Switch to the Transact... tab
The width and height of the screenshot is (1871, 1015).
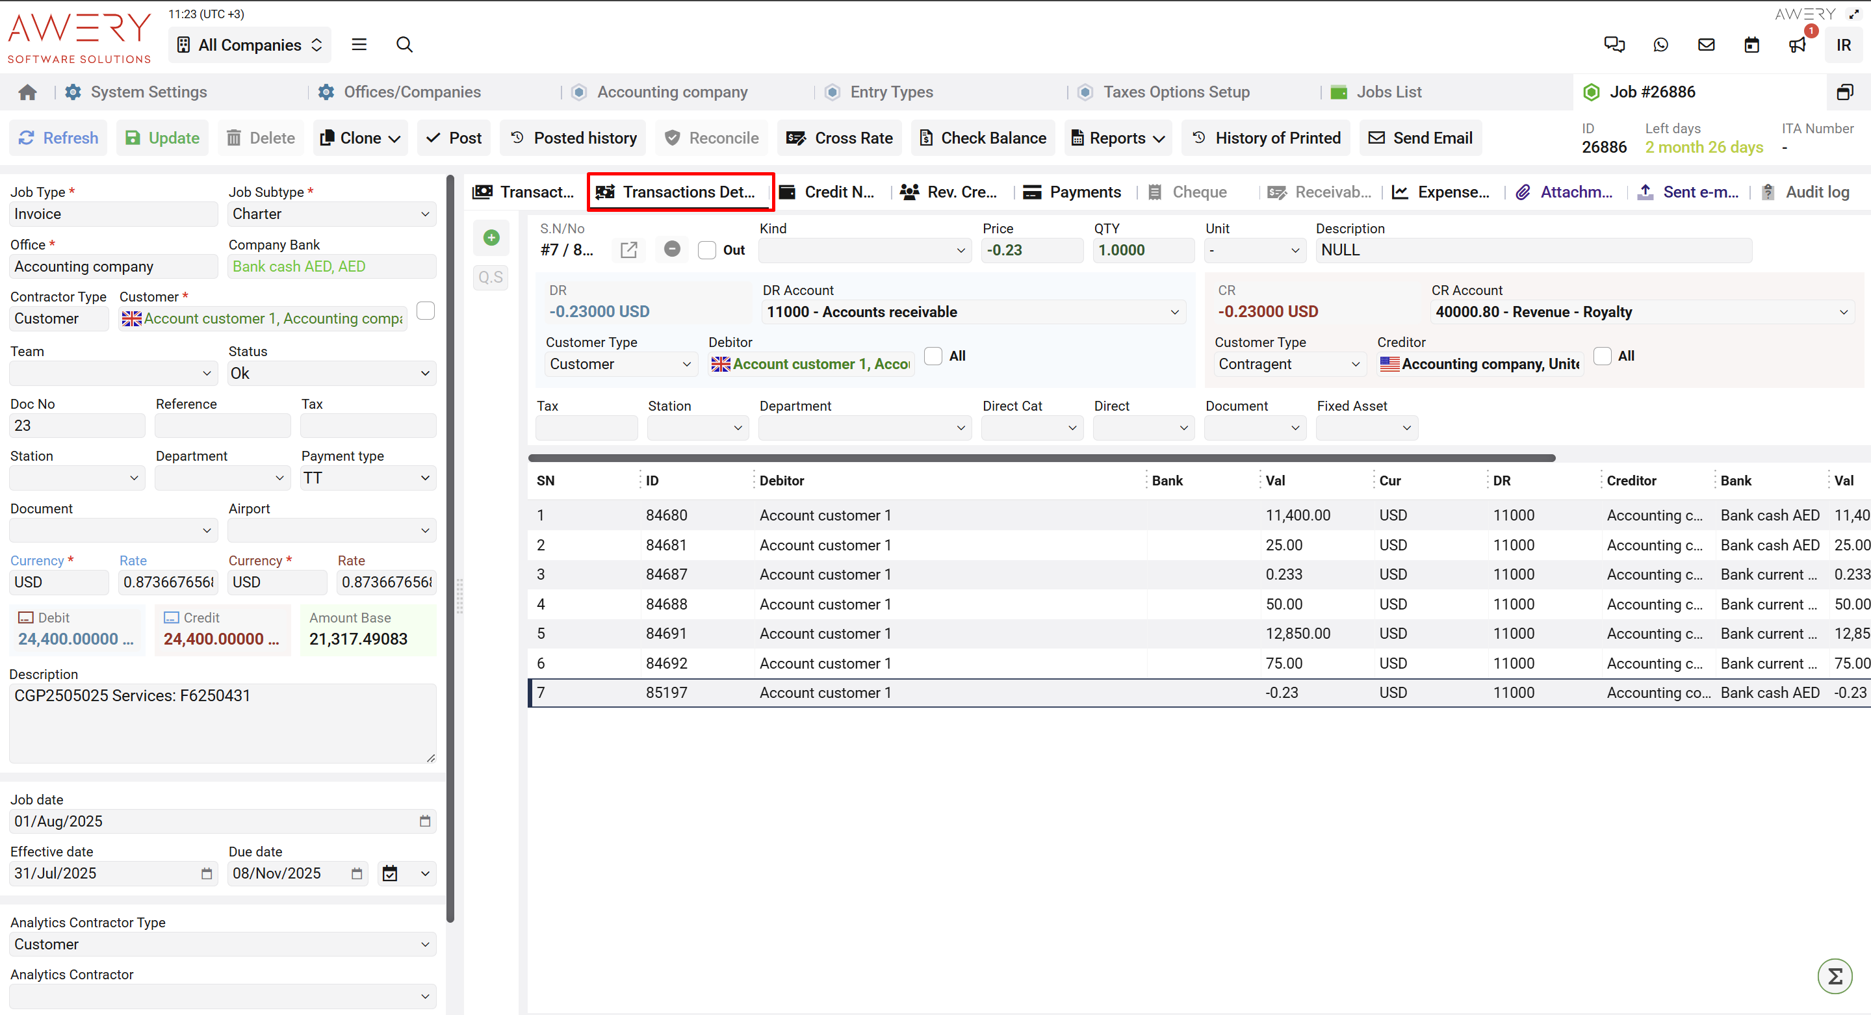[x=524, y=192]
